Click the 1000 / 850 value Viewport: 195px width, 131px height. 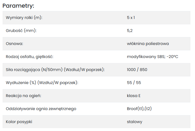point(137,70)
